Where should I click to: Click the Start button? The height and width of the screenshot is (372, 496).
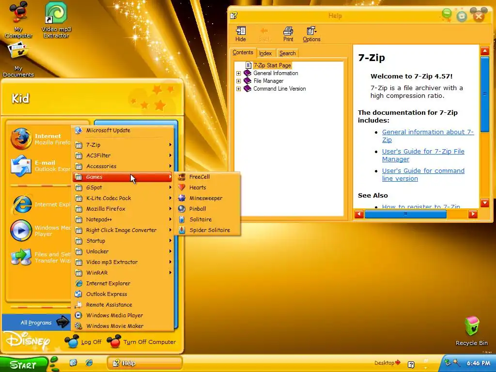click(24, 364)
